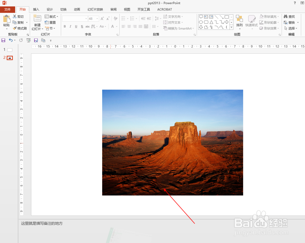305x243 pixels.
Task: Click the decrease indent icon
Action: [x=143, y=19]
